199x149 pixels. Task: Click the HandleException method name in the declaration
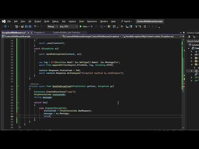[62, 87]
